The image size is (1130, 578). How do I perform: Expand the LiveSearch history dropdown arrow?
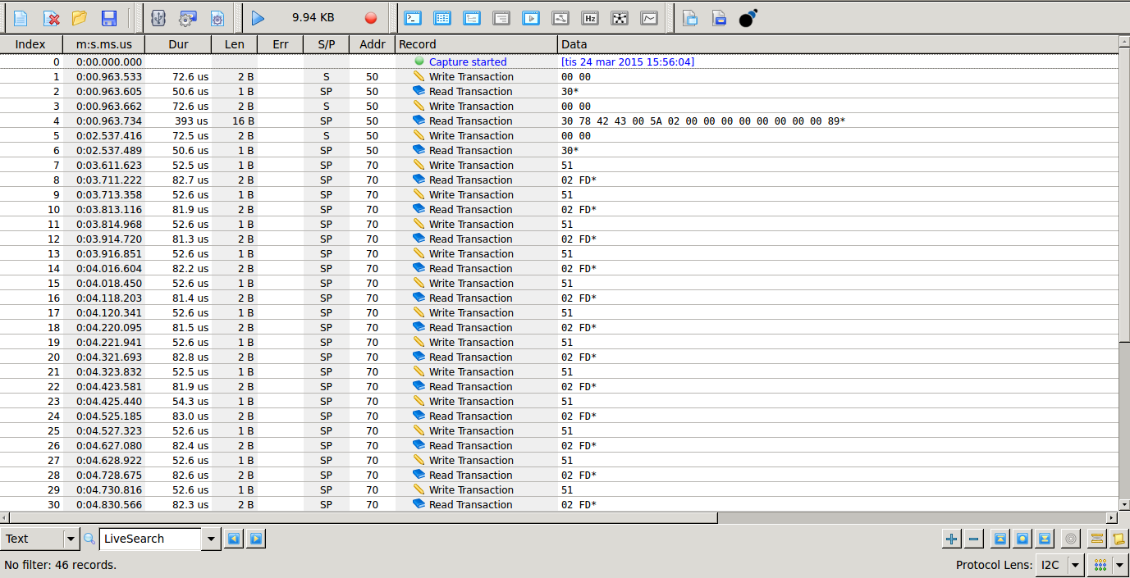tap(212, 539)
